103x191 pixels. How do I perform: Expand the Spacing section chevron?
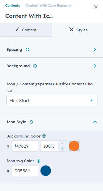click(x=95, y=49)
